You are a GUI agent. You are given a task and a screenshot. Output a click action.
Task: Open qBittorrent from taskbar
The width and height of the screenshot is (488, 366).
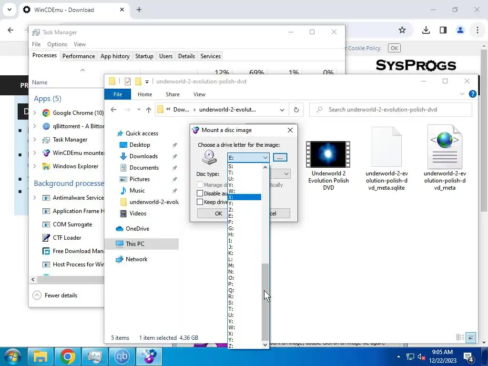click(x=122, y=356)
